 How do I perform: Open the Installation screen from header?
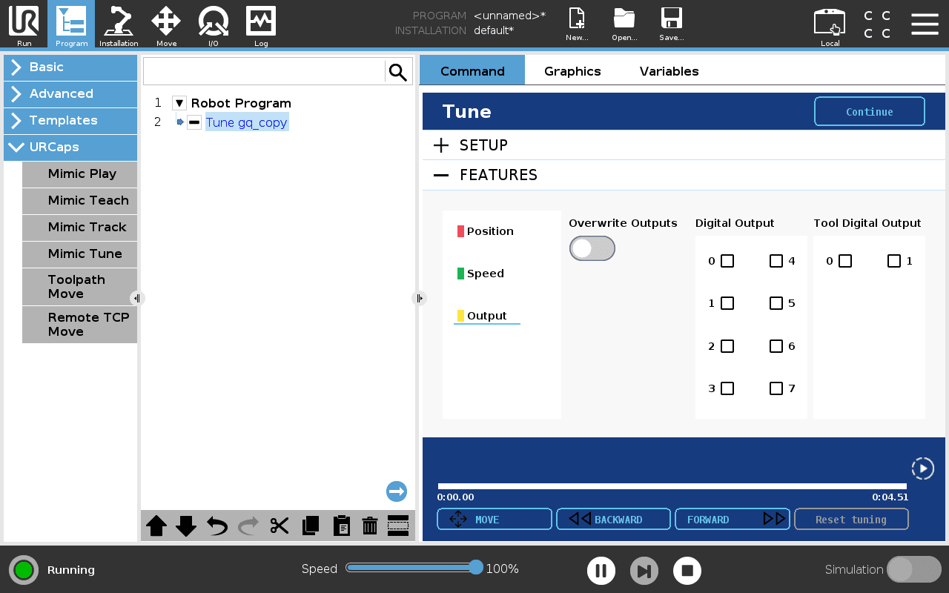pos(119,24)
